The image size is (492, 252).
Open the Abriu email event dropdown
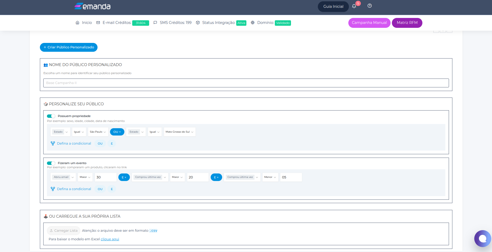pos(63,177)
